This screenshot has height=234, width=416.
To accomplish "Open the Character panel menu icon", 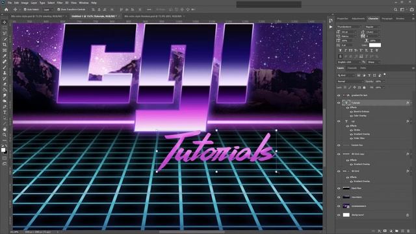I will [413, 19].
